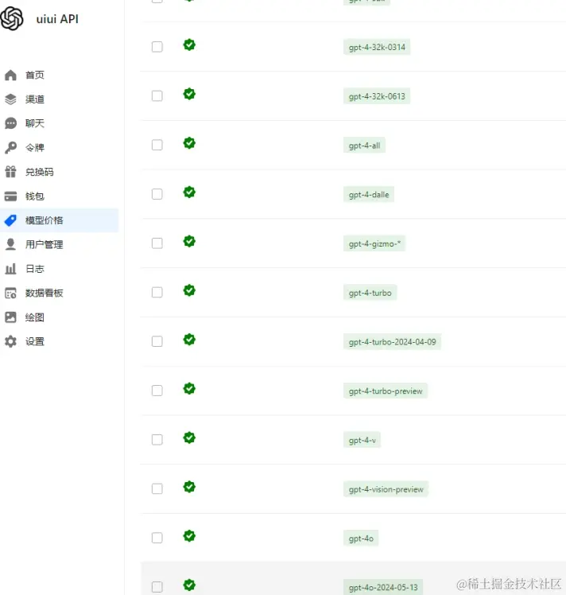Click the gpt-4o model tag
This screenshot has width=566, height=595.
point(361,538)
